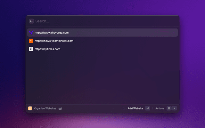Click the Organize Websites label
Image resolution: width=205 pixels, height=128 pixels.
[45, 108]
